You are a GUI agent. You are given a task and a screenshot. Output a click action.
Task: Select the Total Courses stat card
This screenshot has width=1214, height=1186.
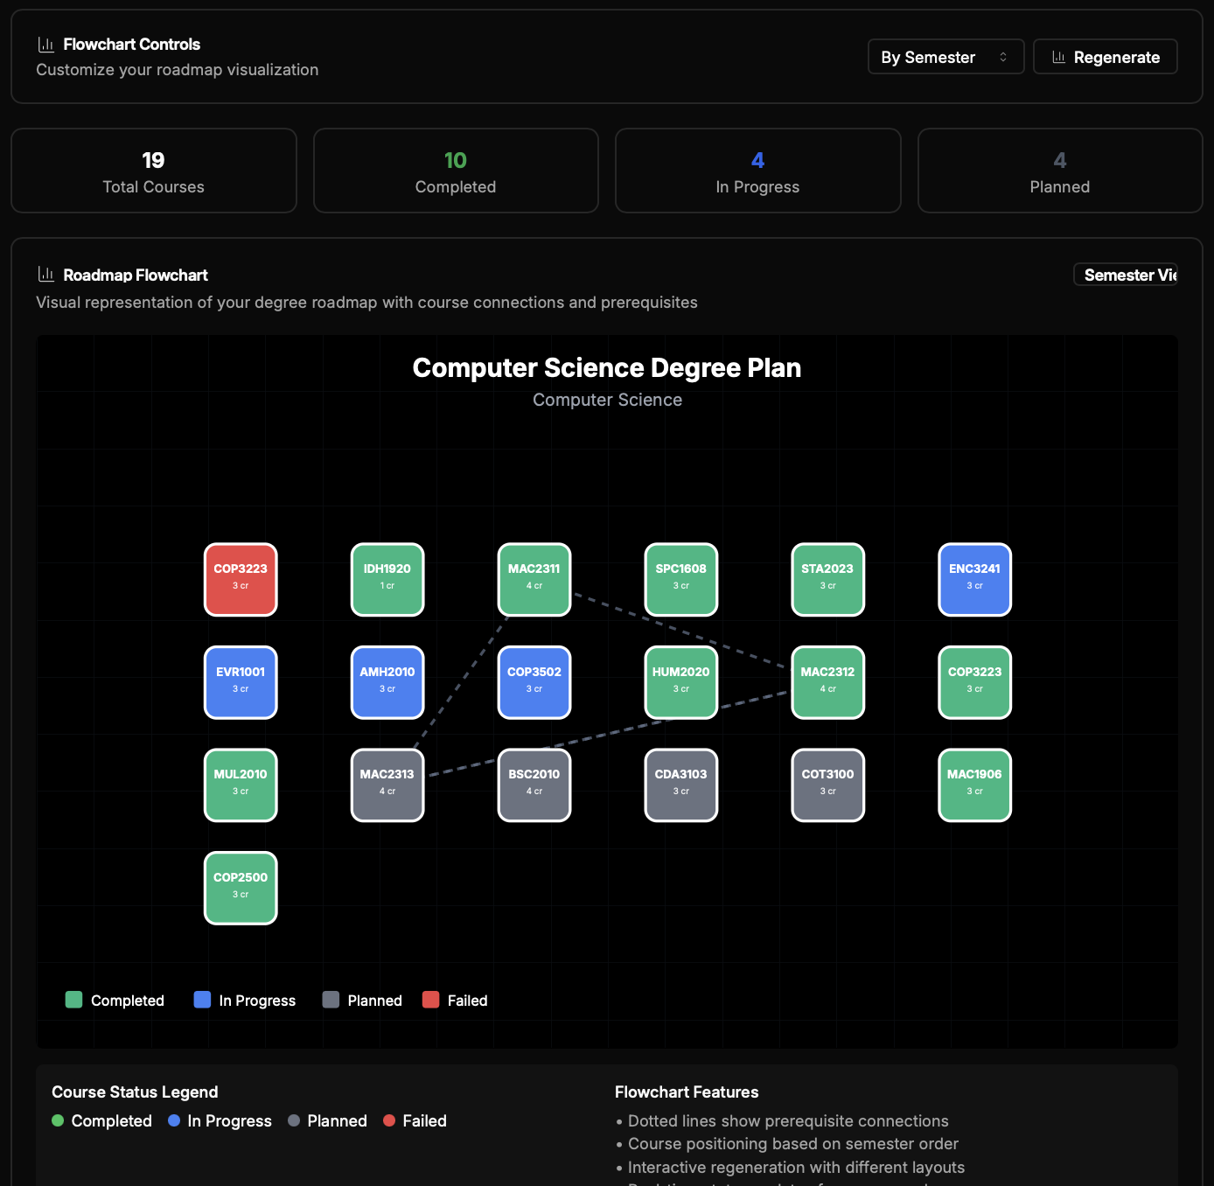154,171
